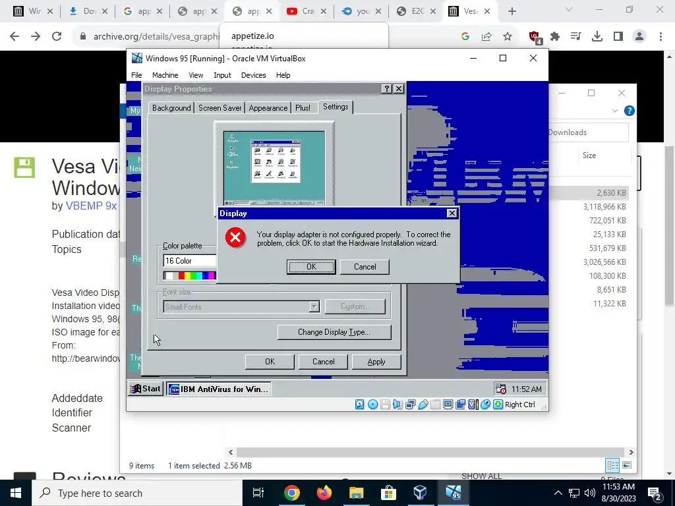Screen dimensions: 675x506
Task: Click OK in the Display error dialog
Action: tap(311, 267)
